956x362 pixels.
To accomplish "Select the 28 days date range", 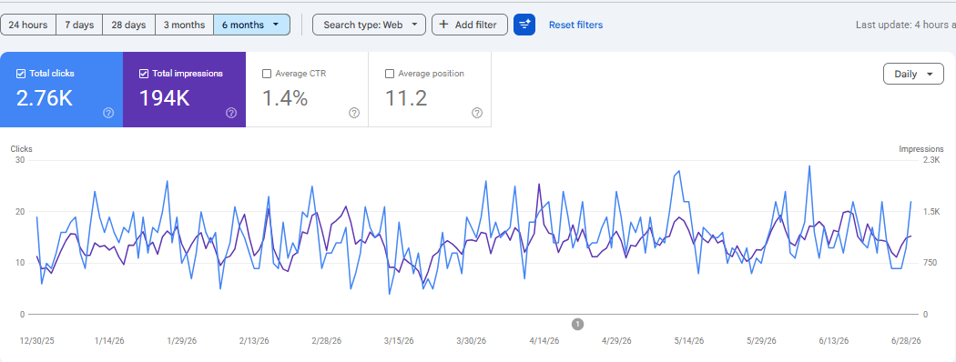I will click(x=128, y=25).
